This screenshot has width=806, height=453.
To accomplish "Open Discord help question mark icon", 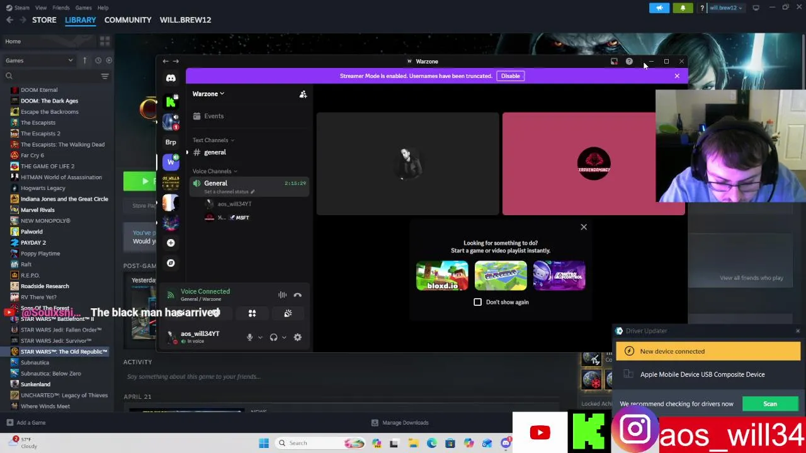I will click(x=629, y=62).
